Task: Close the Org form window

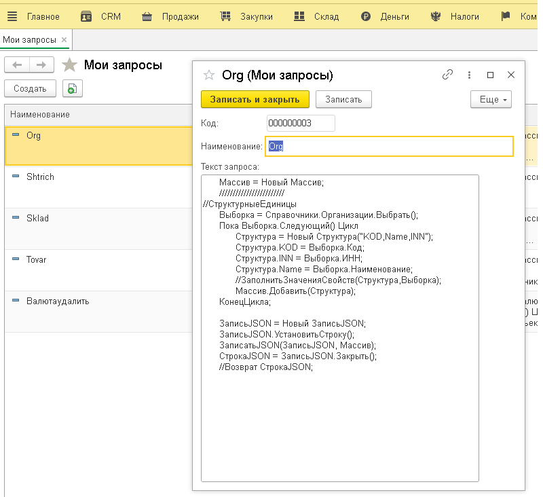Action: pyautogui.click(x=511, y=75)
